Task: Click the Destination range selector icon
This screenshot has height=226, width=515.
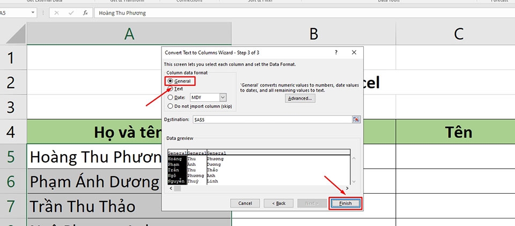Action: pos(356,120)
